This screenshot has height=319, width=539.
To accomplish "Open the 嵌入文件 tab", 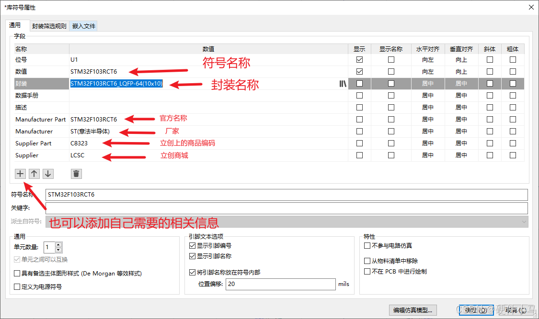I will pyautogui.click(x=83, y=26).
